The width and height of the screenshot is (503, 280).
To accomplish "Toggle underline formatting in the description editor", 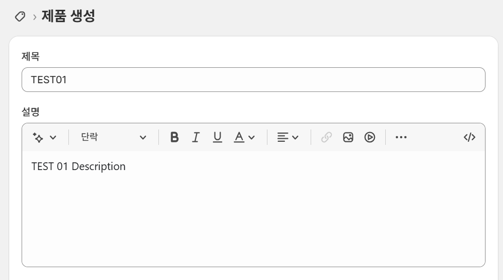I will click(217, 137).
